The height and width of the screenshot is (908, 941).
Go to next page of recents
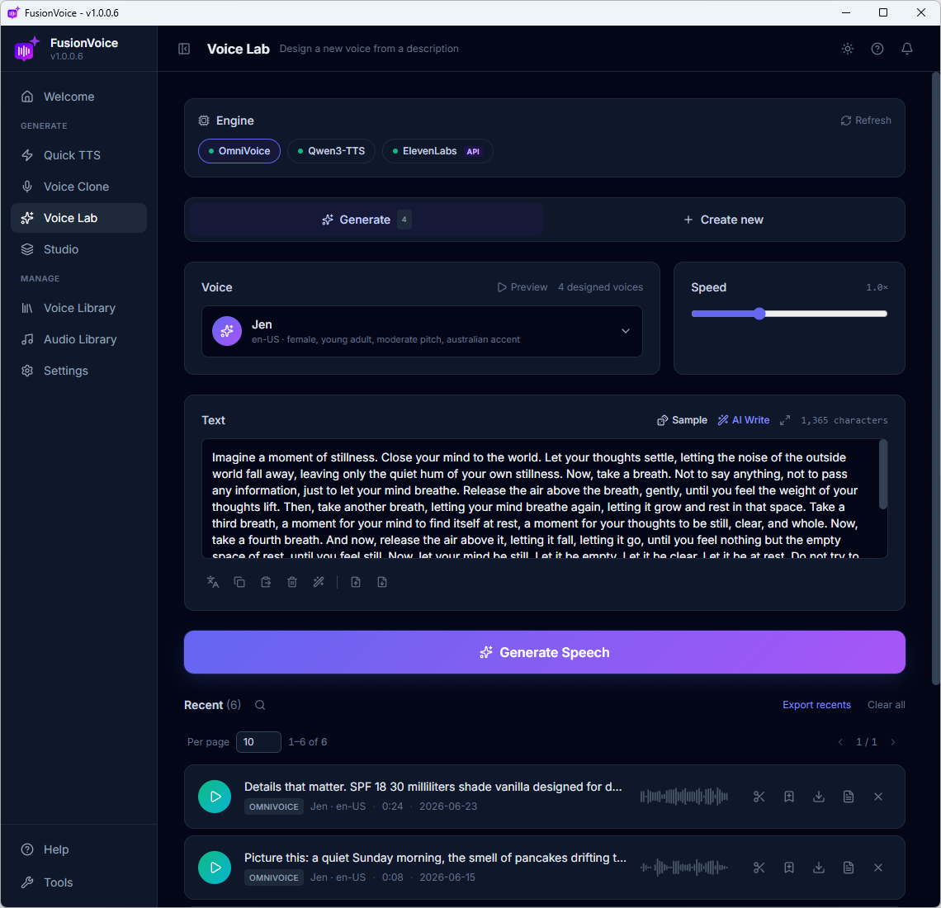[893, 742]
